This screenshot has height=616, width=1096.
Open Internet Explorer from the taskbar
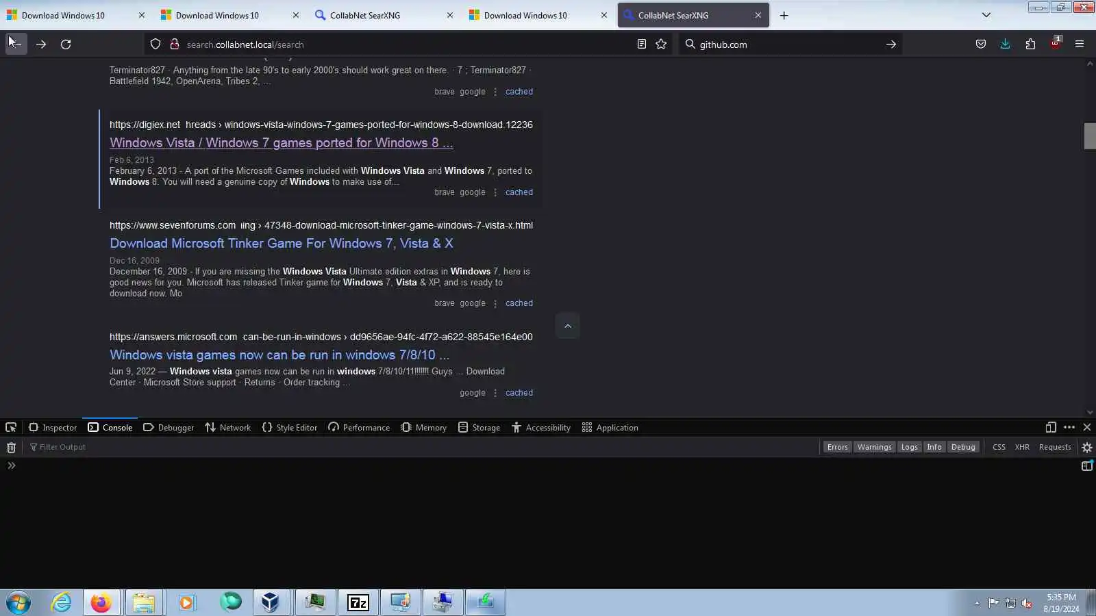tap(61, 603)
